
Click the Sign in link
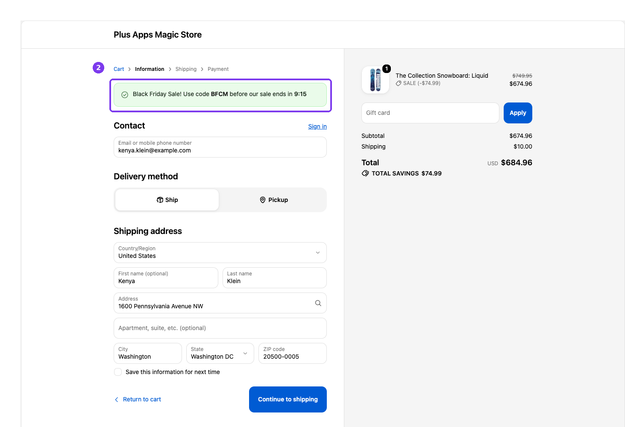317,126
